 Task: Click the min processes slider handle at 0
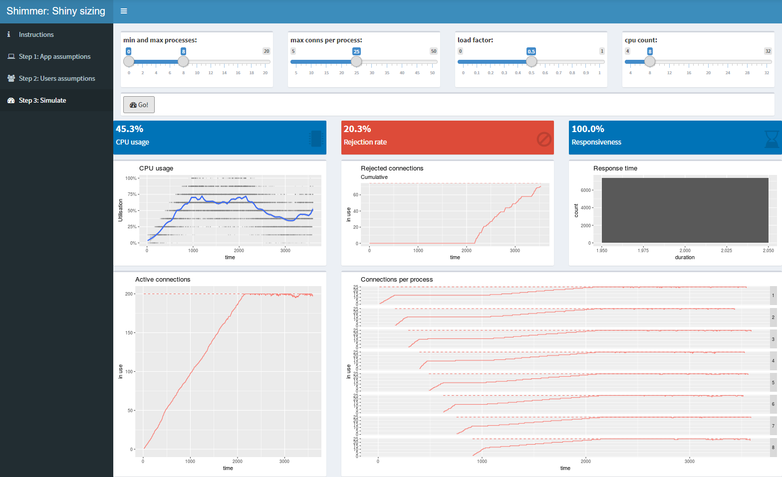[129, 61]
